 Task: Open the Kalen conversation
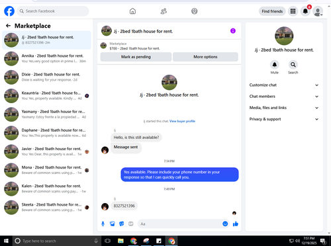point(46,188)
